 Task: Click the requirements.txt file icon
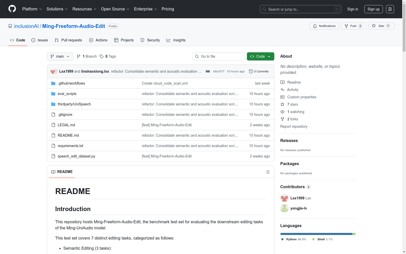tap(53, 146)
